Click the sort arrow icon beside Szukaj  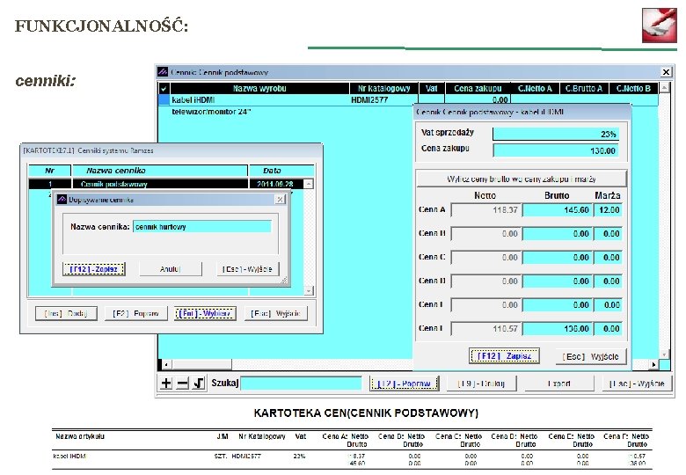tap(199, 384)
